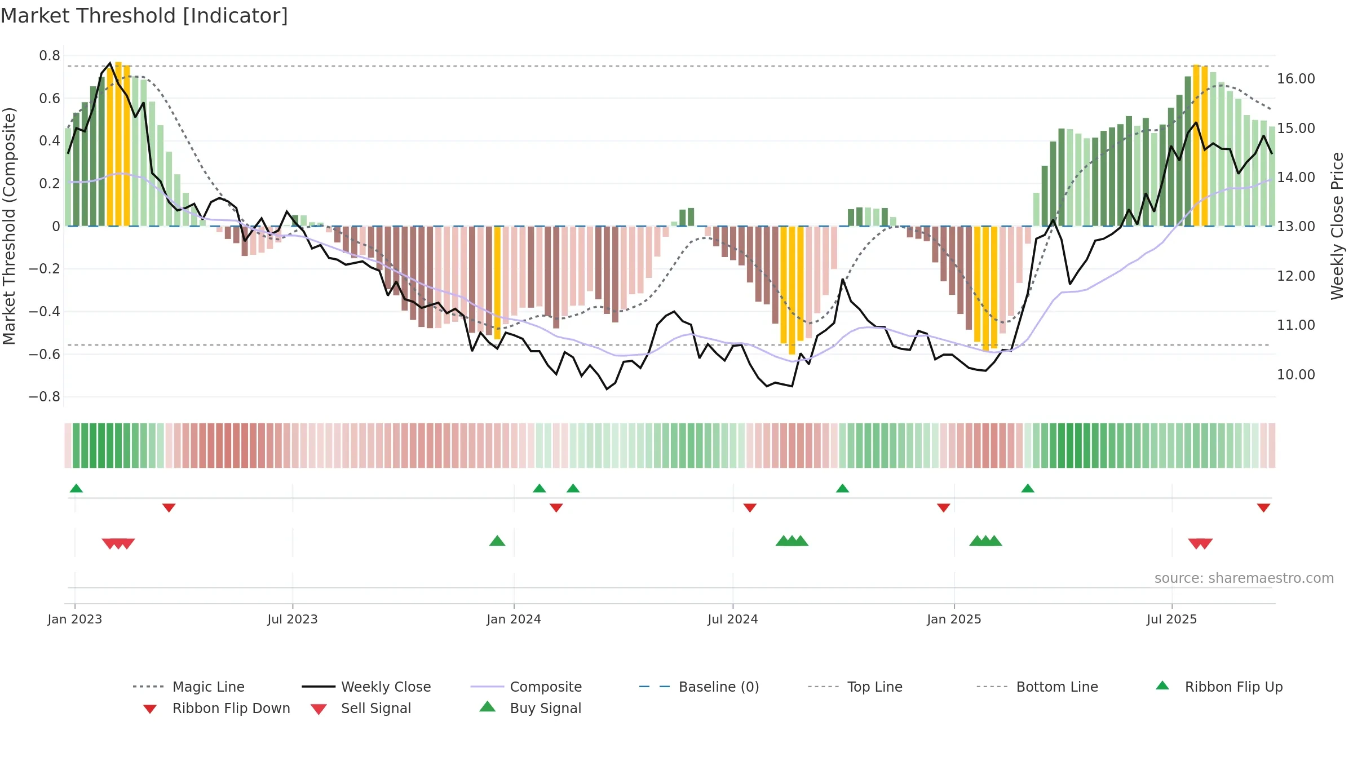
Task: Click the Ribbon Flip Down marker in September 2025
Action: coord(1263,508)
